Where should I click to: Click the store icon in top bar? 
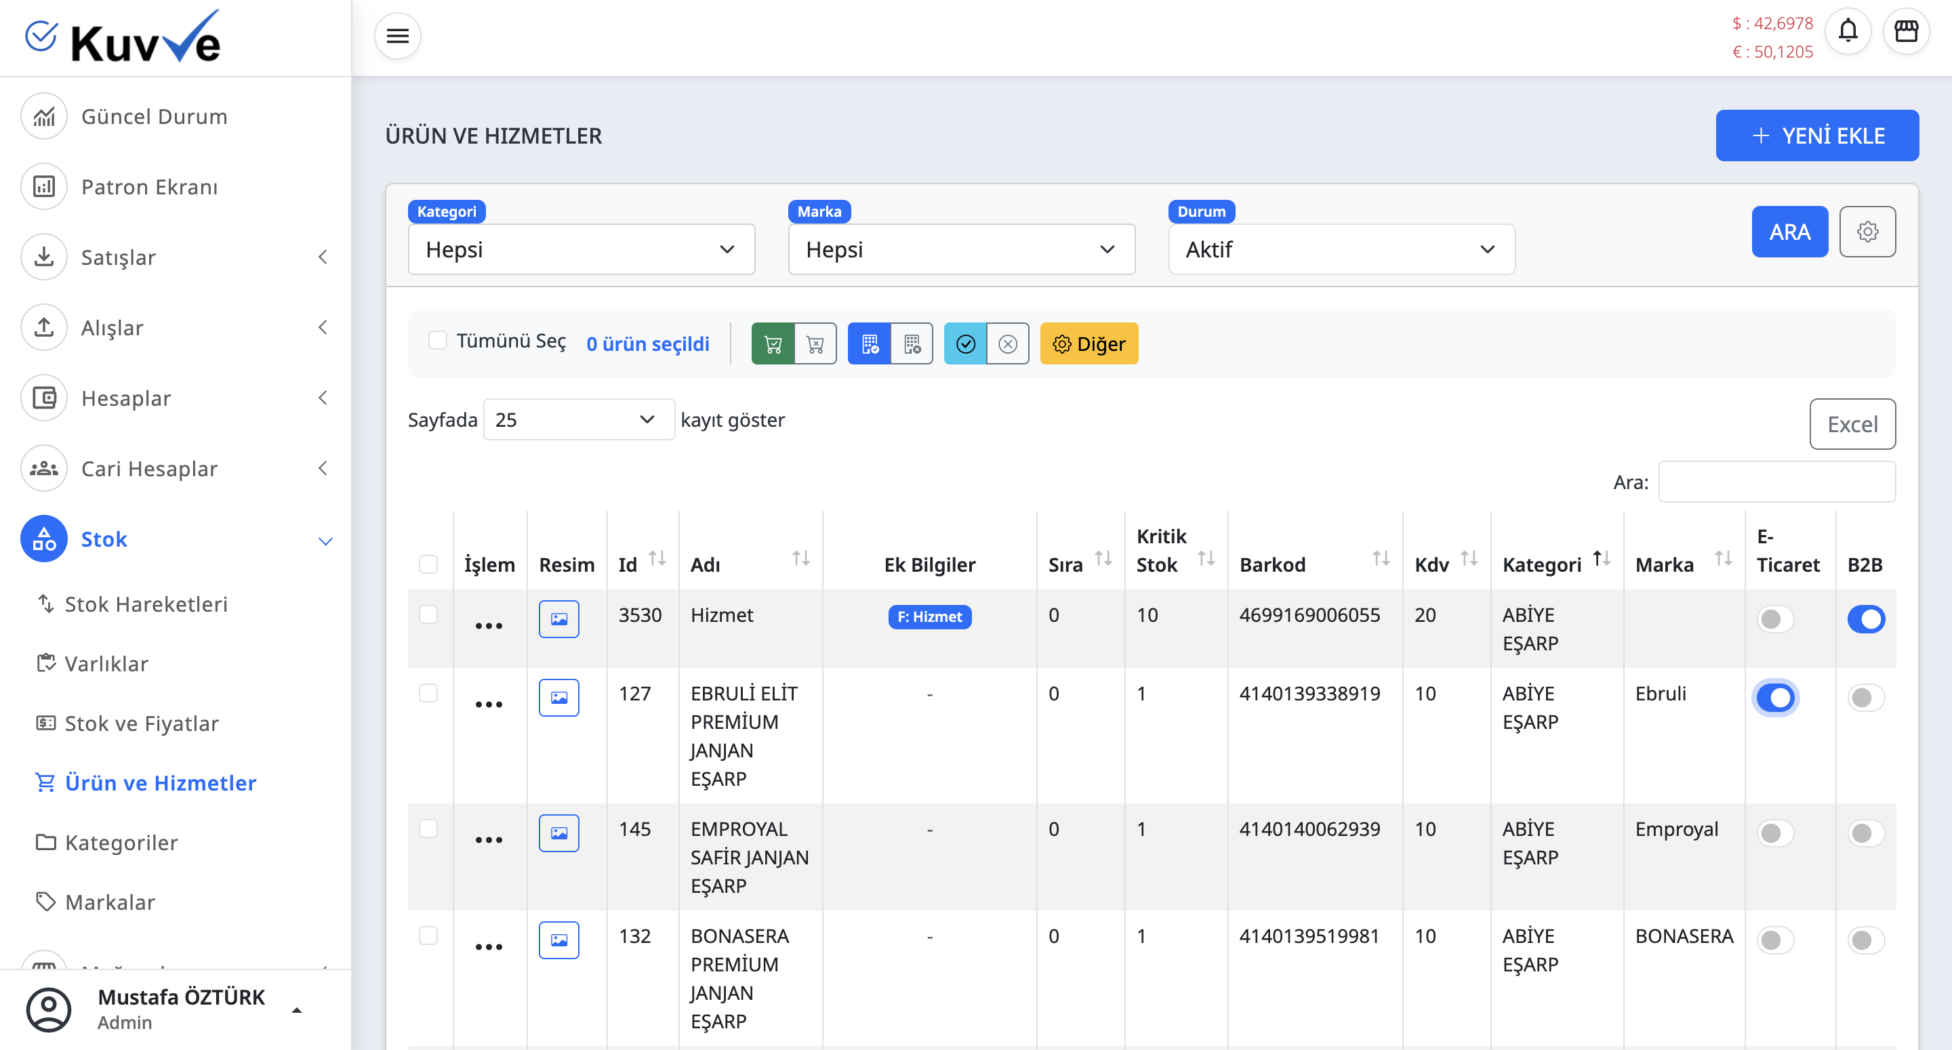(x=1906, y=32)
